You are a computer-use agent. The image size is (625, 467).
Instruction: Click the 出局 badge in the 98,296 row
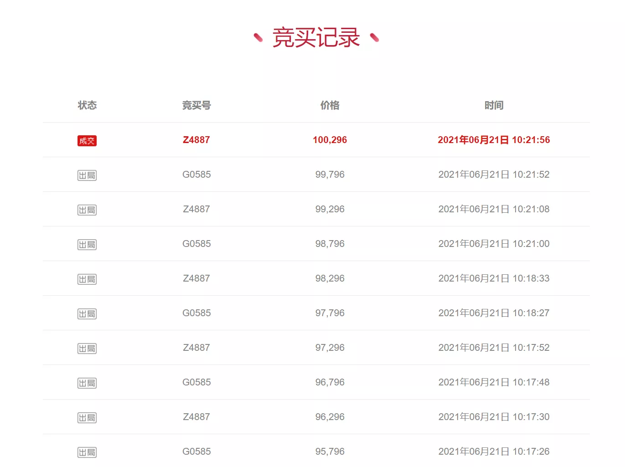pos(87,279)
